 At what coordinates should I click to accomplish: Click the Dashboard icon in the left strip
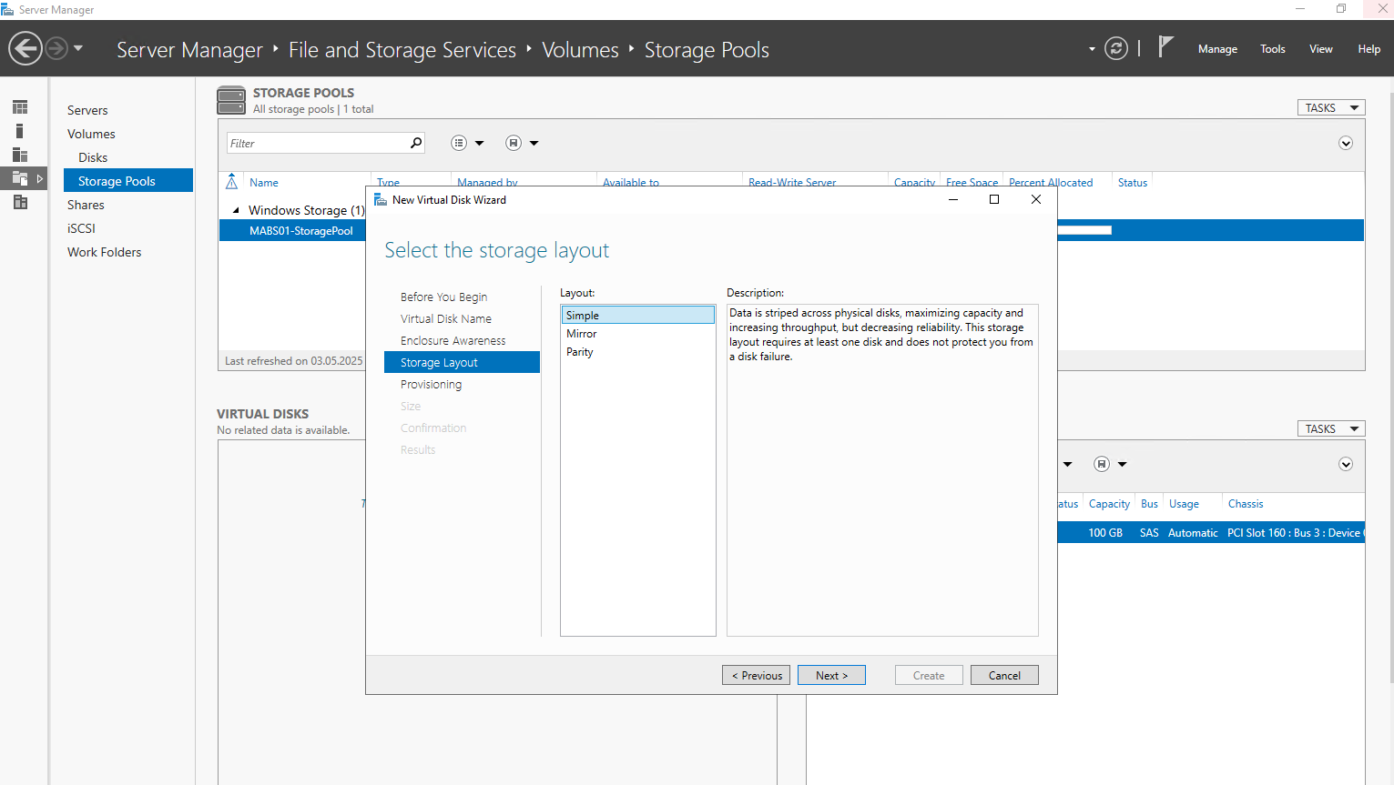click(20, 107)
